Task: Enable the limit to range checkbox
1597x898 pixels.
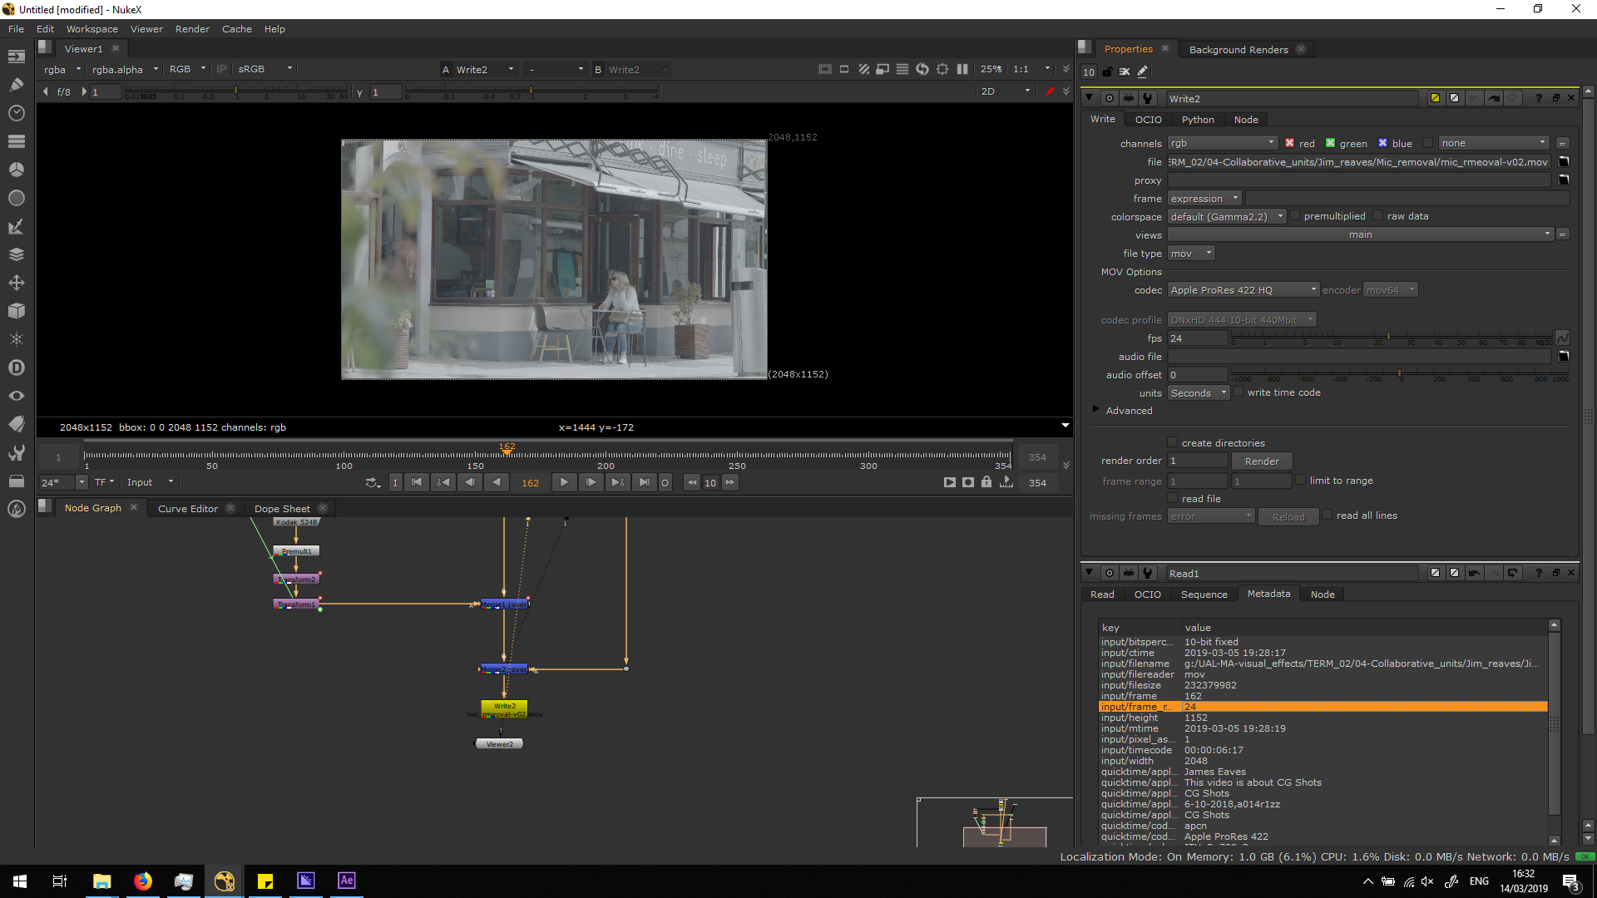Action: click(1301, 481)
